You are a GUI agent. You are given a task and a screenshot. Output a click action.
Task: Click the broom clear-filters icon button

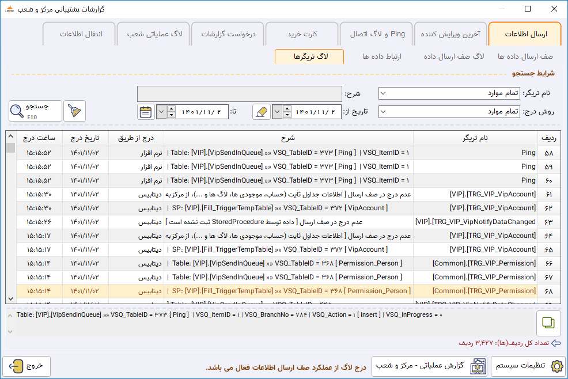(74, 111)
